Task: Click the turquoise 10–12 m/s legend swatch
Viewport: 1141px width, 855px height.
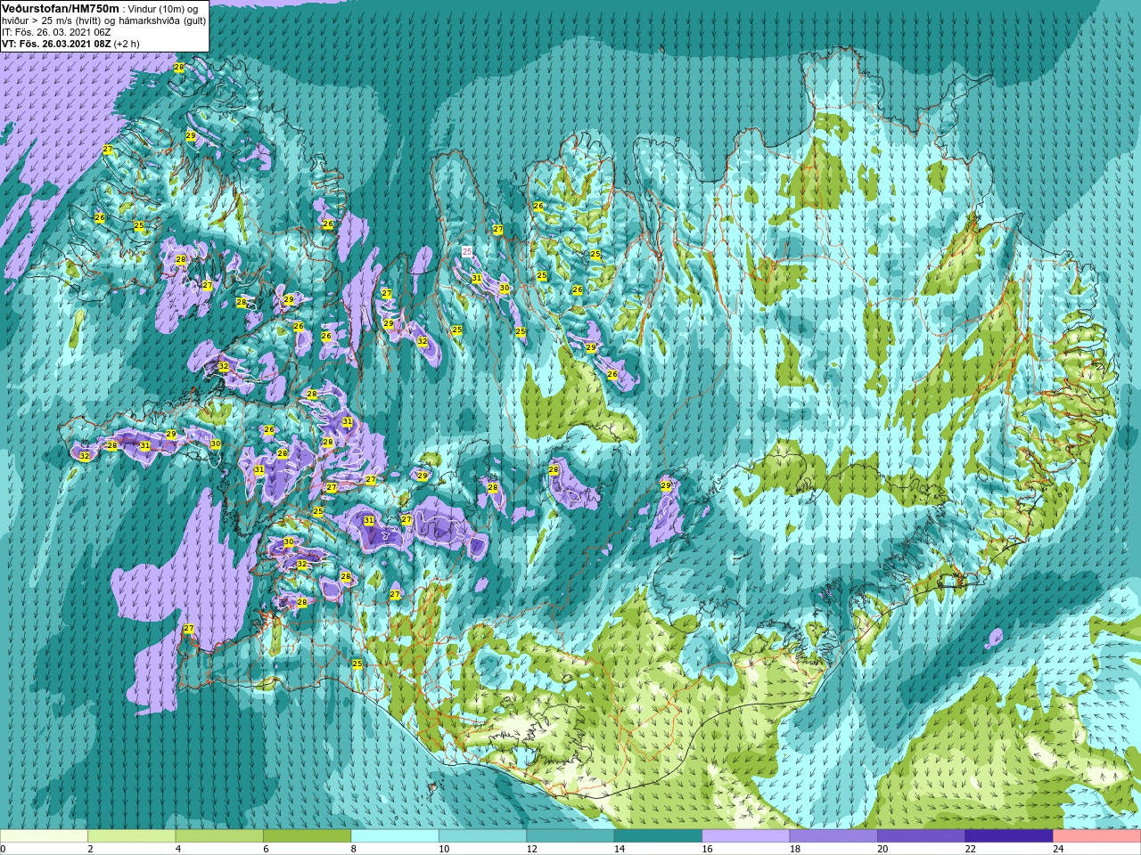Action: pyautogui.click(x=482, y=836)
